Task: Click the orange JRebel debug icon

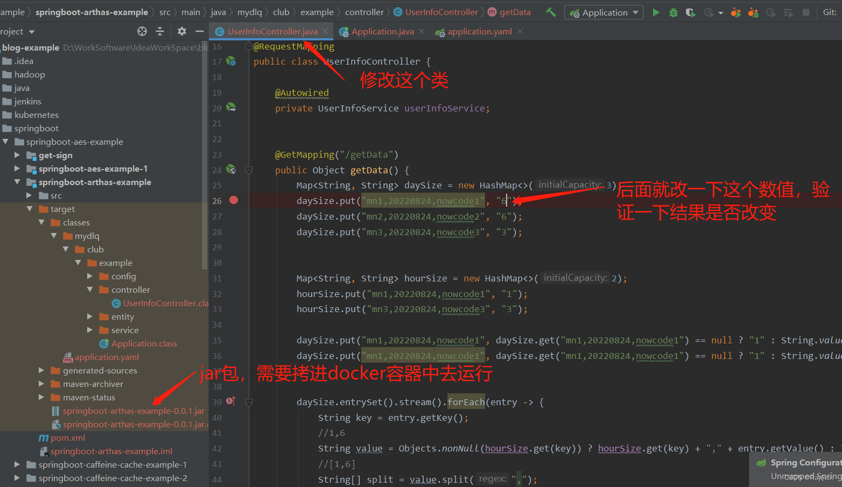Action: (753, 12)
